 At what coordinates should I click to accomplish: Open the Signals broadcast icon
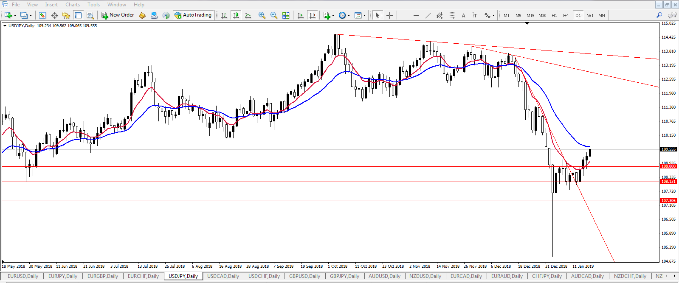tap(166, 15)
